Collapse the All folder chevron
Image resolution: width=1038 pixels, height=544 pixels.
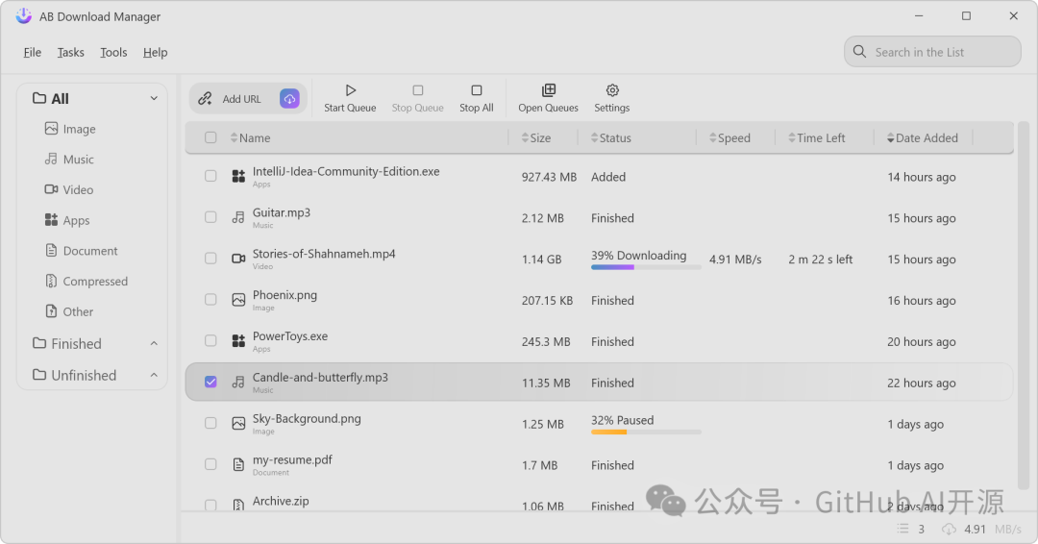pos(154,98)
